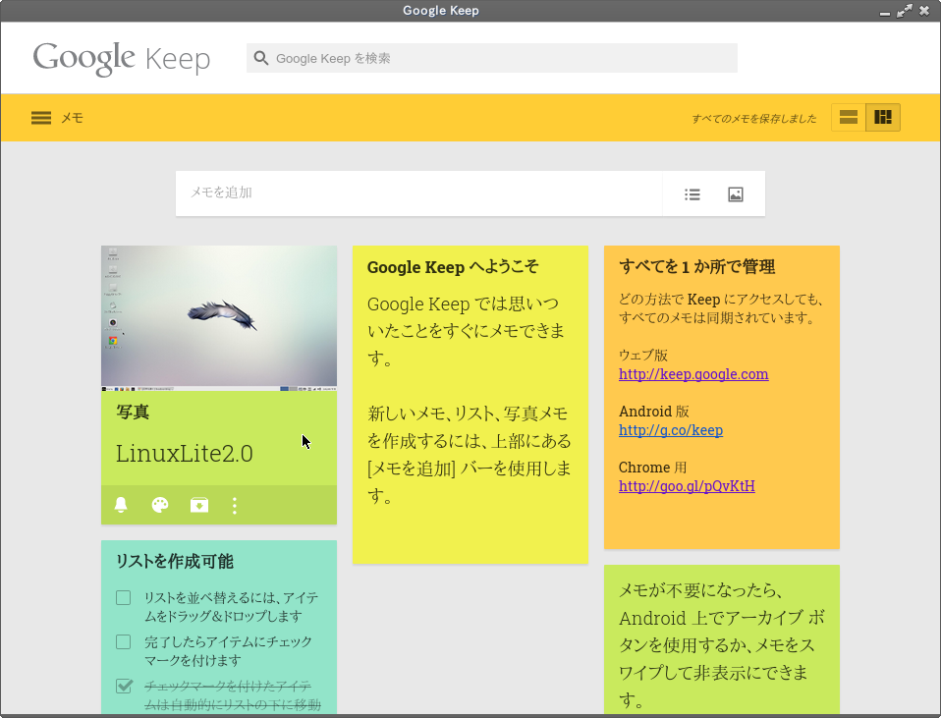The height and width of the screenshot is (718, 941).
Task: Open the メモが不要になったら archive tip note
Action: [722, 640]
